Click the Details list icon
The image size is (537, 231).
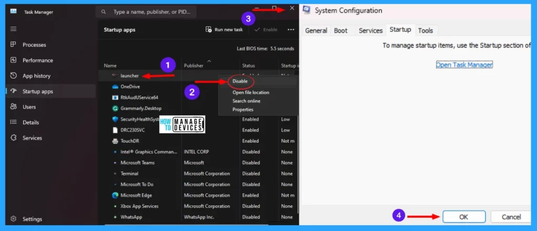[13, 122]
